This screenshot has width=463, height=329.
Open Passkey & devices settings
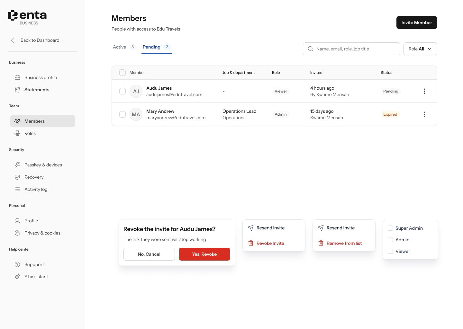(42, 165)
